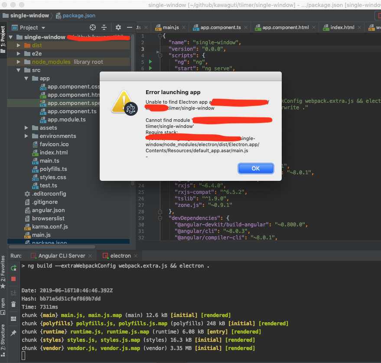This screenshot has height=363, width=381.
Task: Toggle fold marker at devDependencies line
Action: (160, 218)
